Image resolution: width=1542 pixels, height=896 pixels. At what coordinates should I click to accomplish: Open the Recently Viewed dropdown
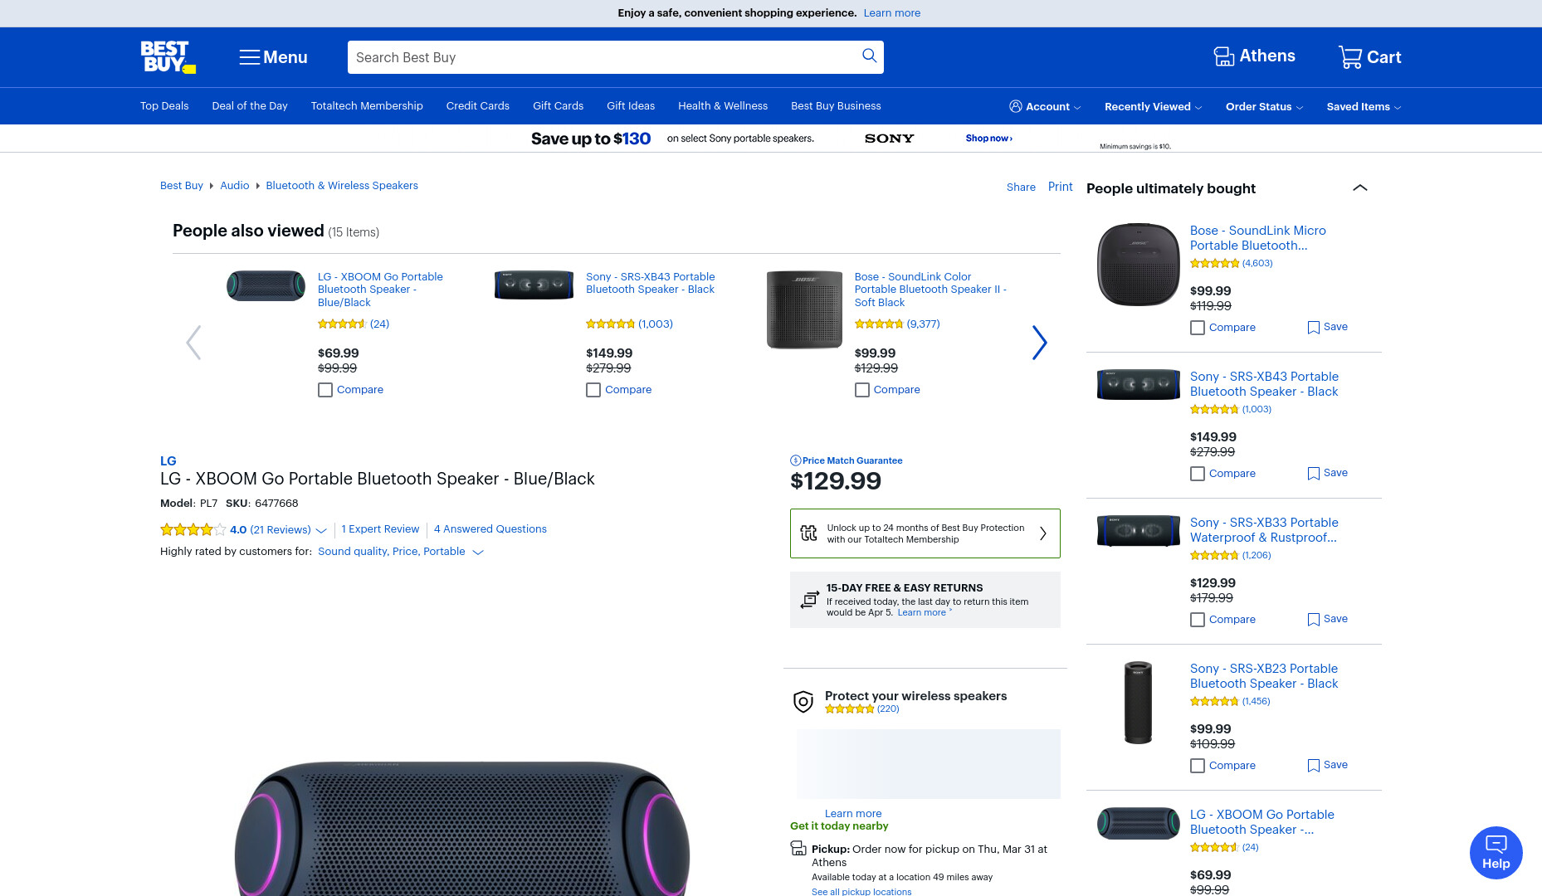[x=1153, y=107]
